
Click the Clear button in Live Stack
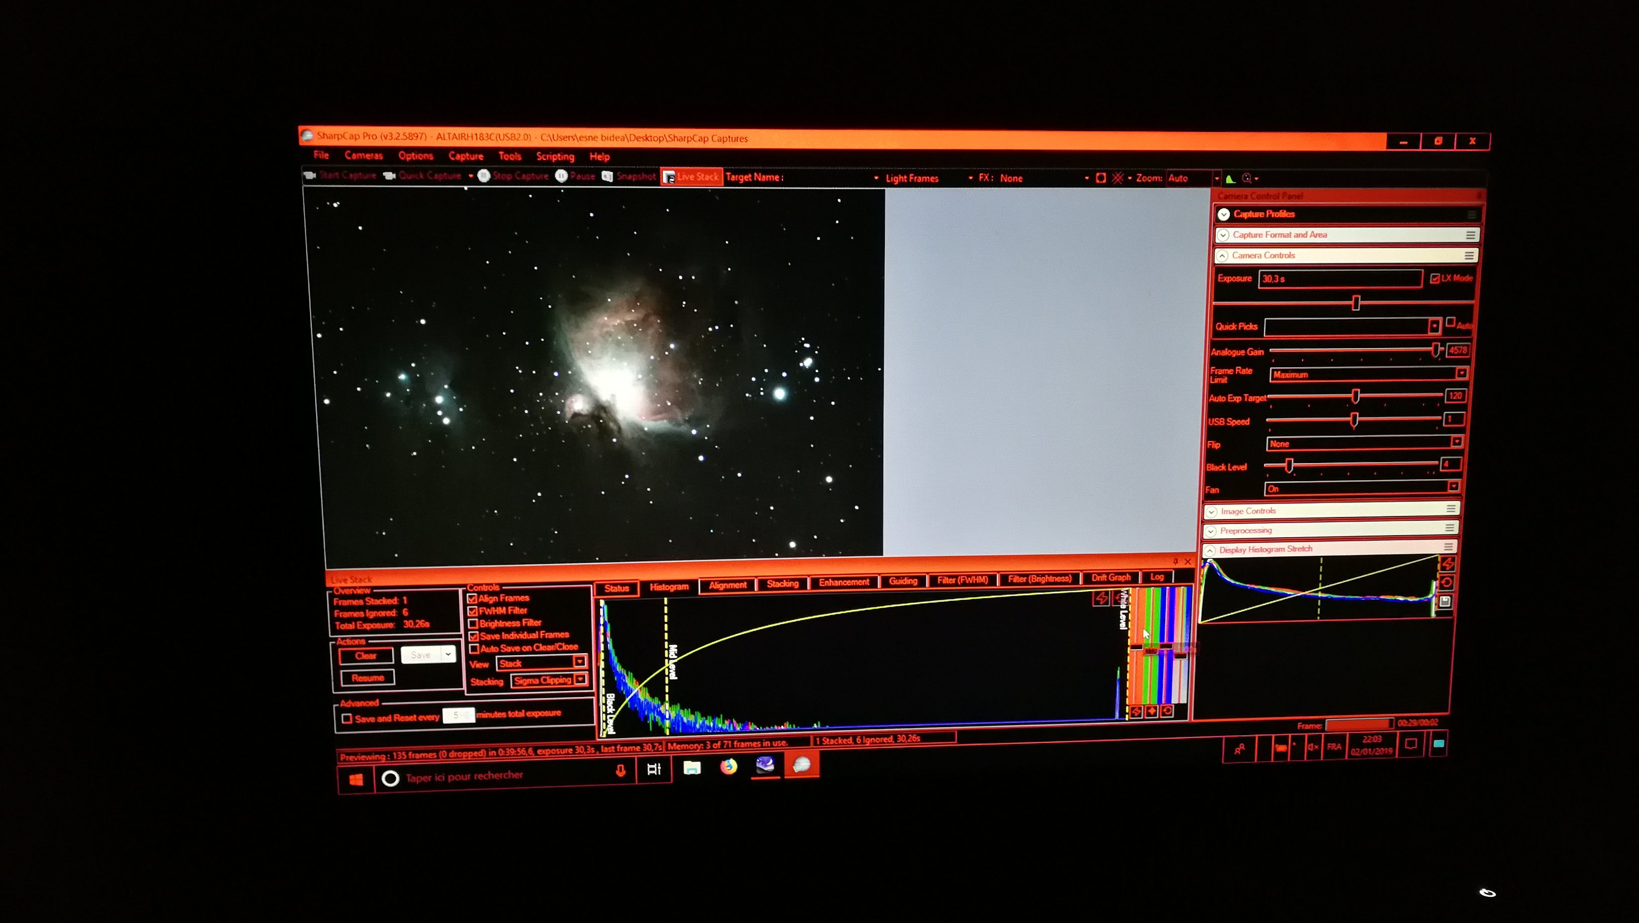[x=366, y=656]
